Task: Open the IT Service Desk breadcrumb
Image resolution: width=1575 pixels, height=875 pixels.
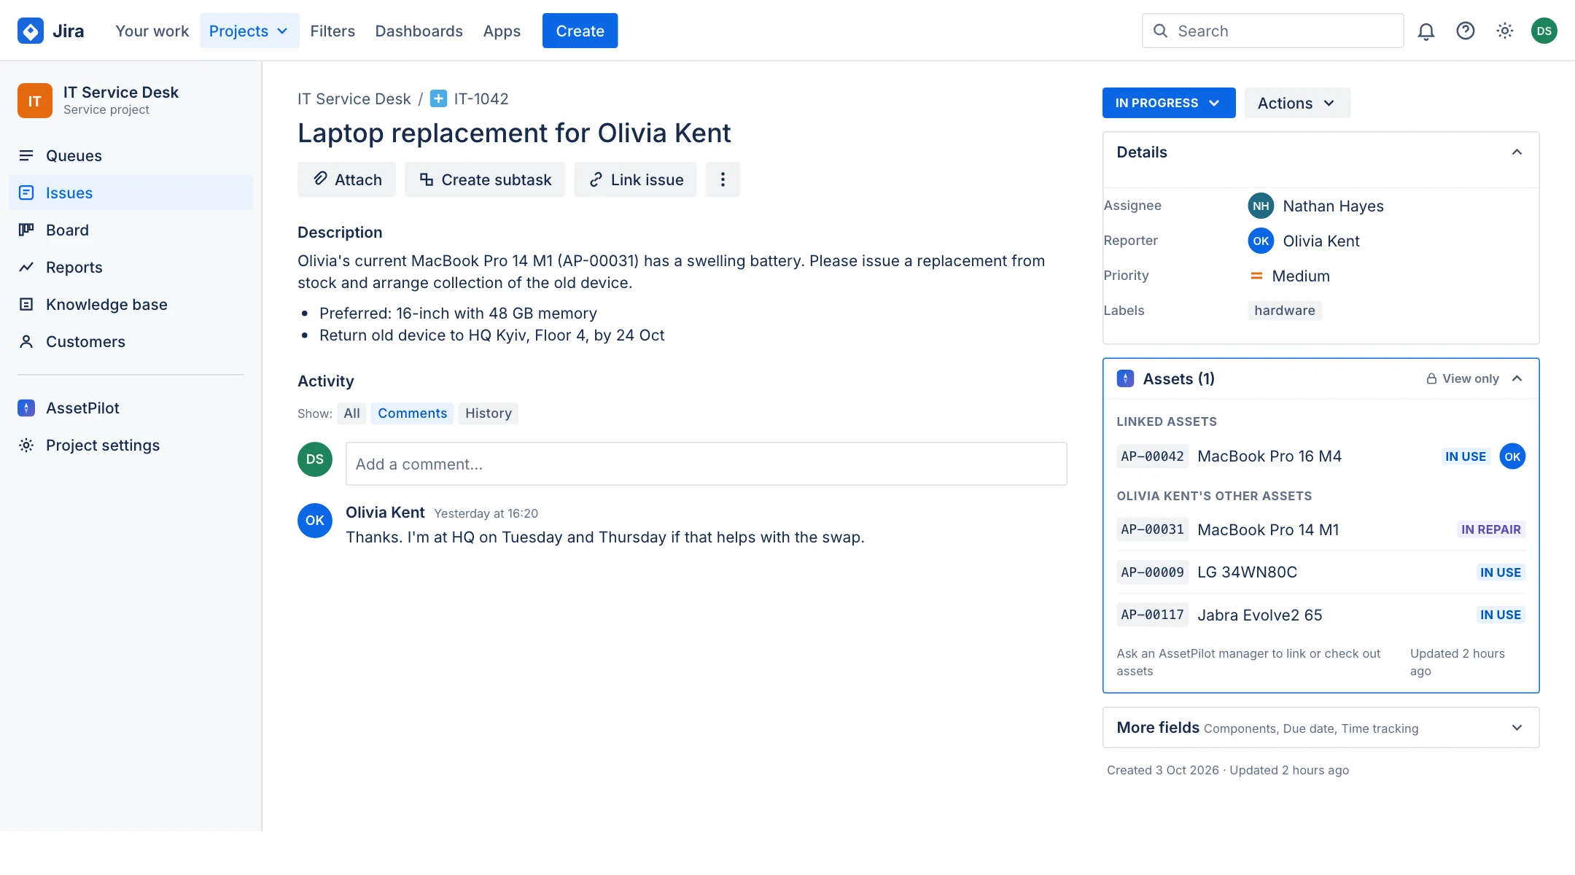Action: 354,98
